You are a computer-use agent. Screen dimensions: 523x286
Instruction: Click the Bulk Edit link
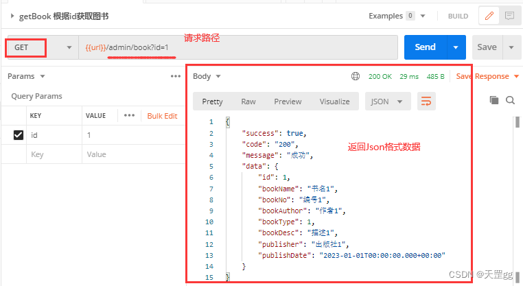[x=162, y=116]
